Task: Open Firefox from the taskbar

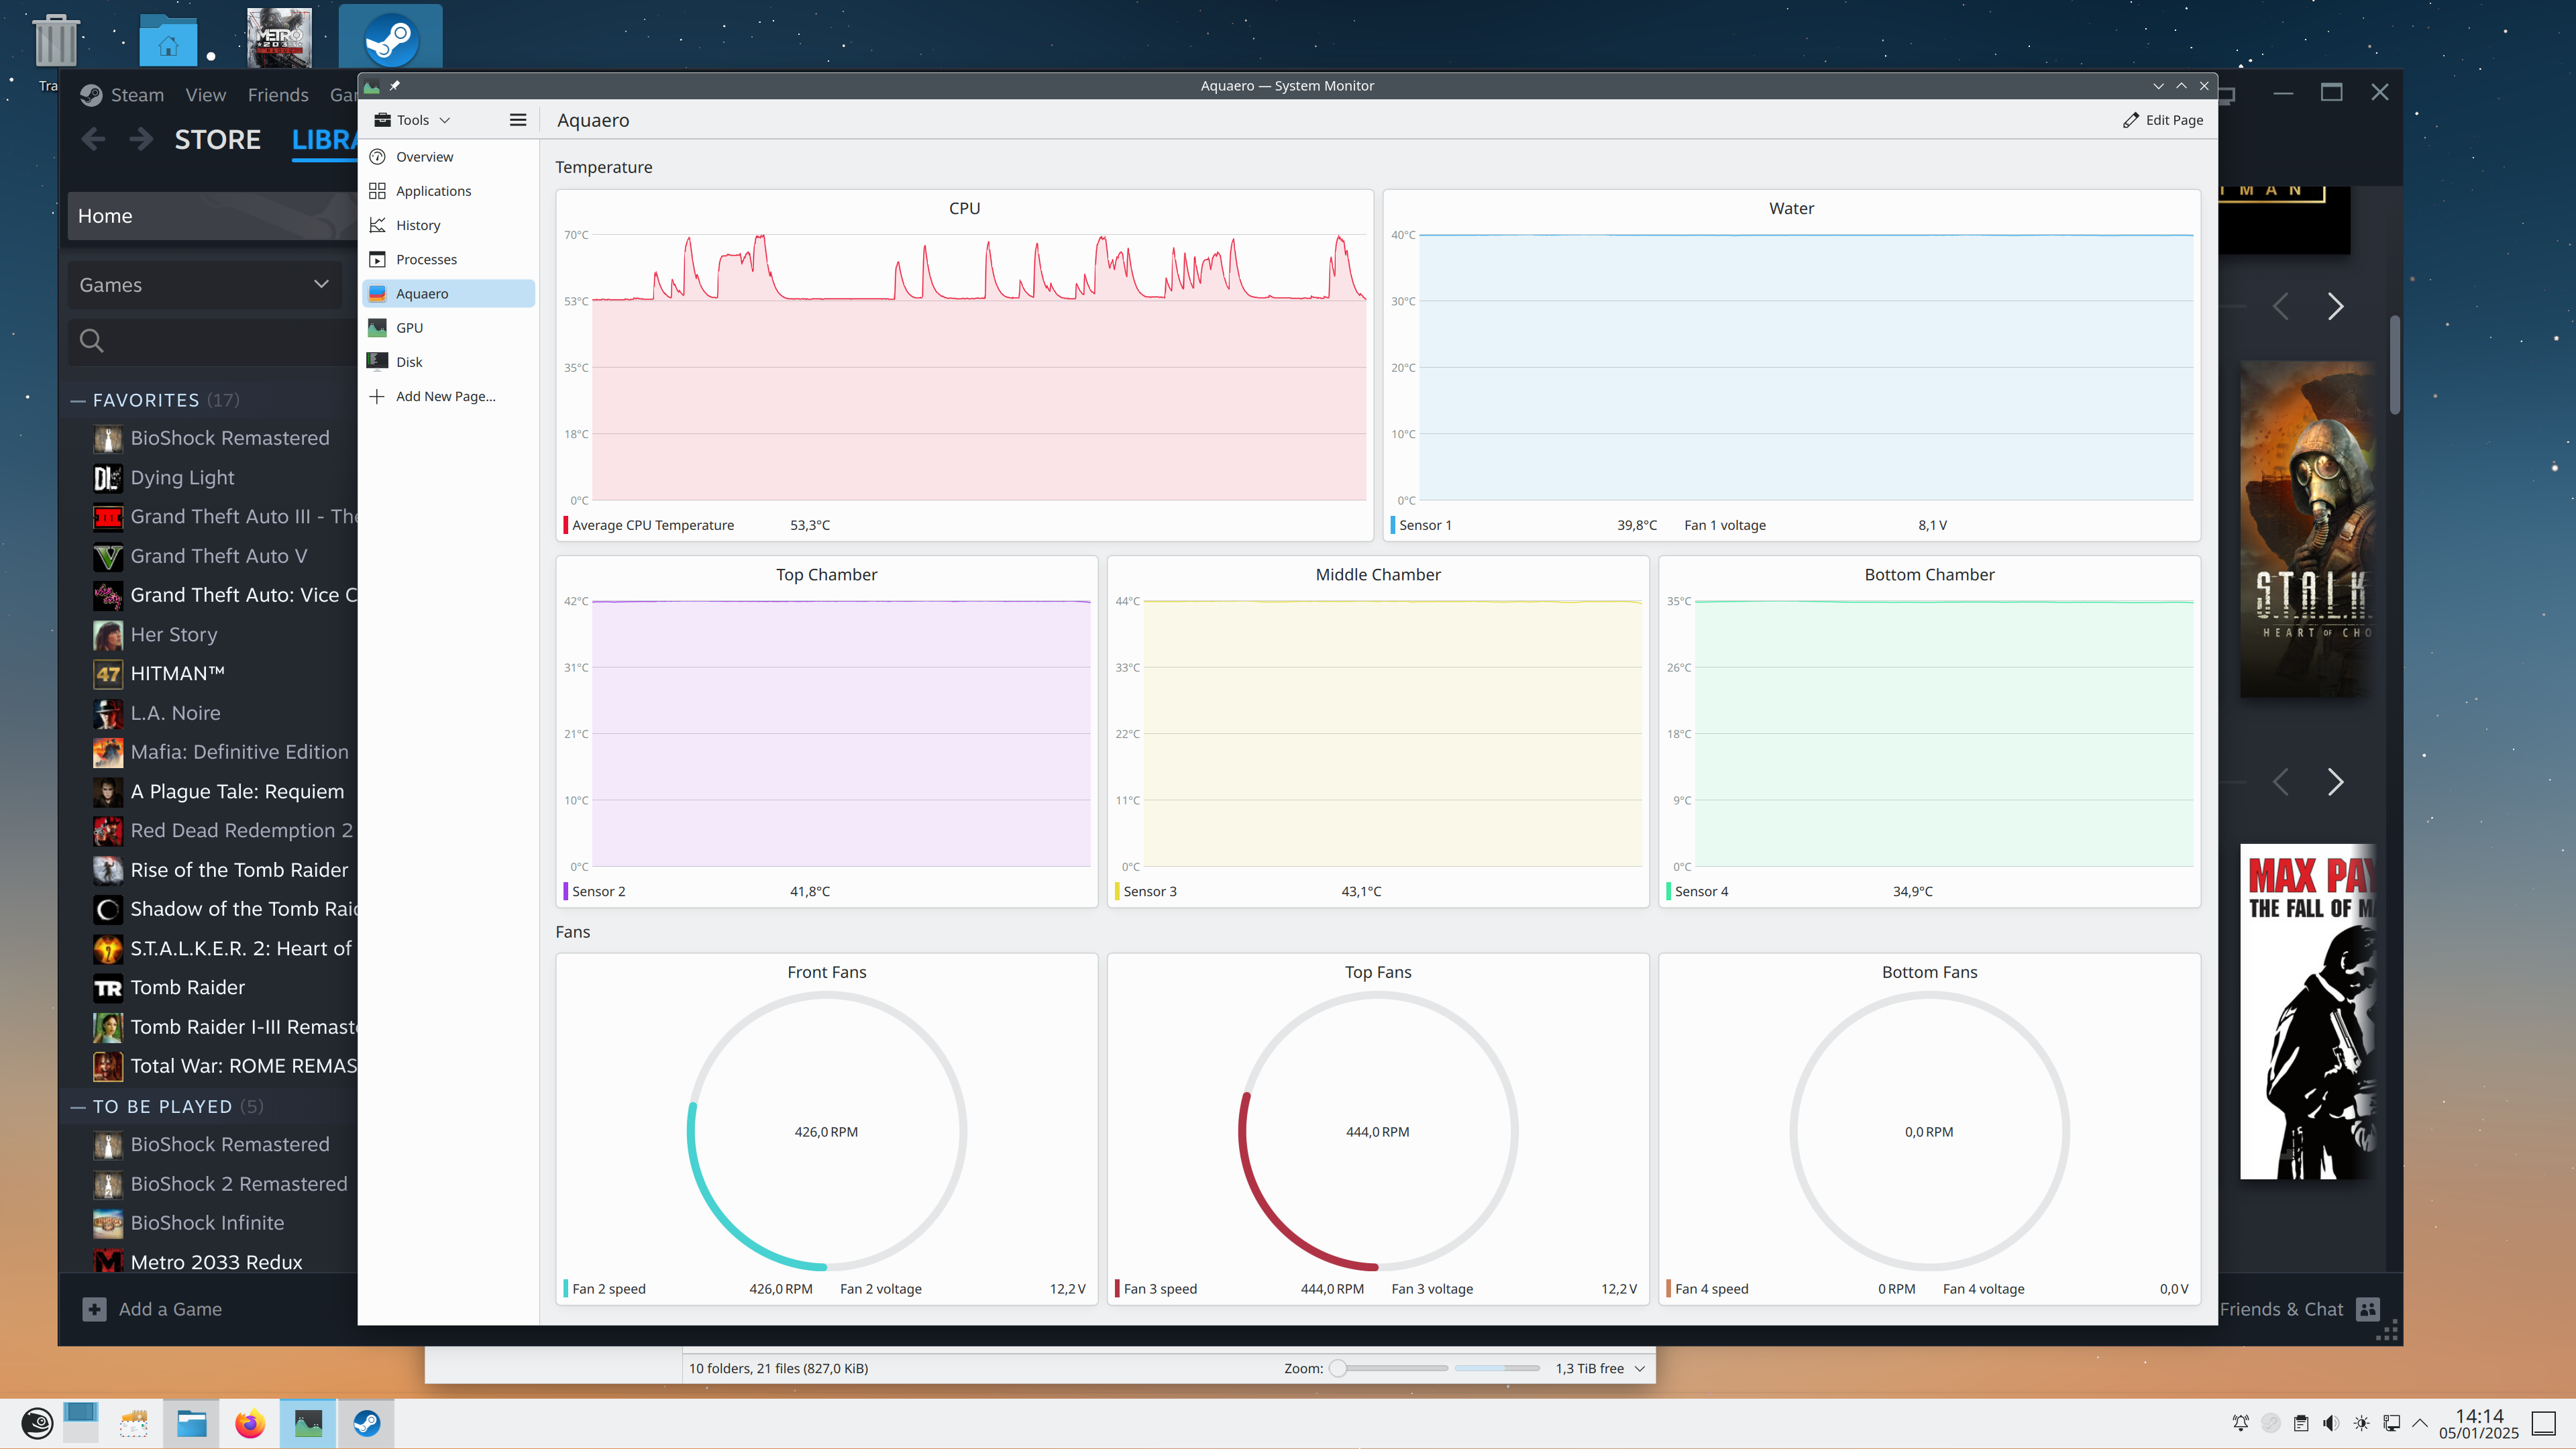Action: pyautogui.click(x=250, y=1423)
